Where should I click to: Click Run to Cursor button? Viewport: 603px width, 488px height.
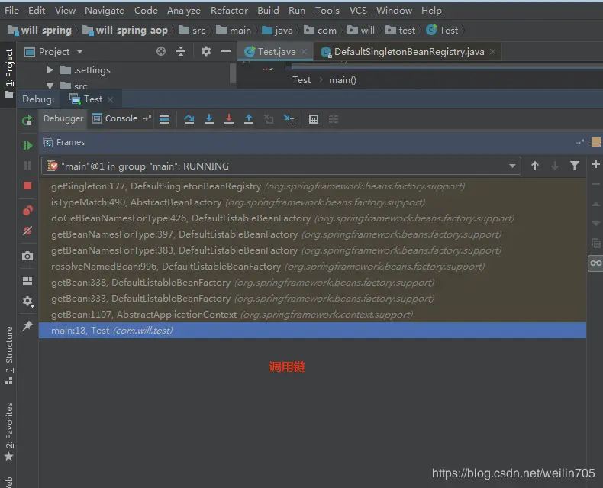pos(289,119)
